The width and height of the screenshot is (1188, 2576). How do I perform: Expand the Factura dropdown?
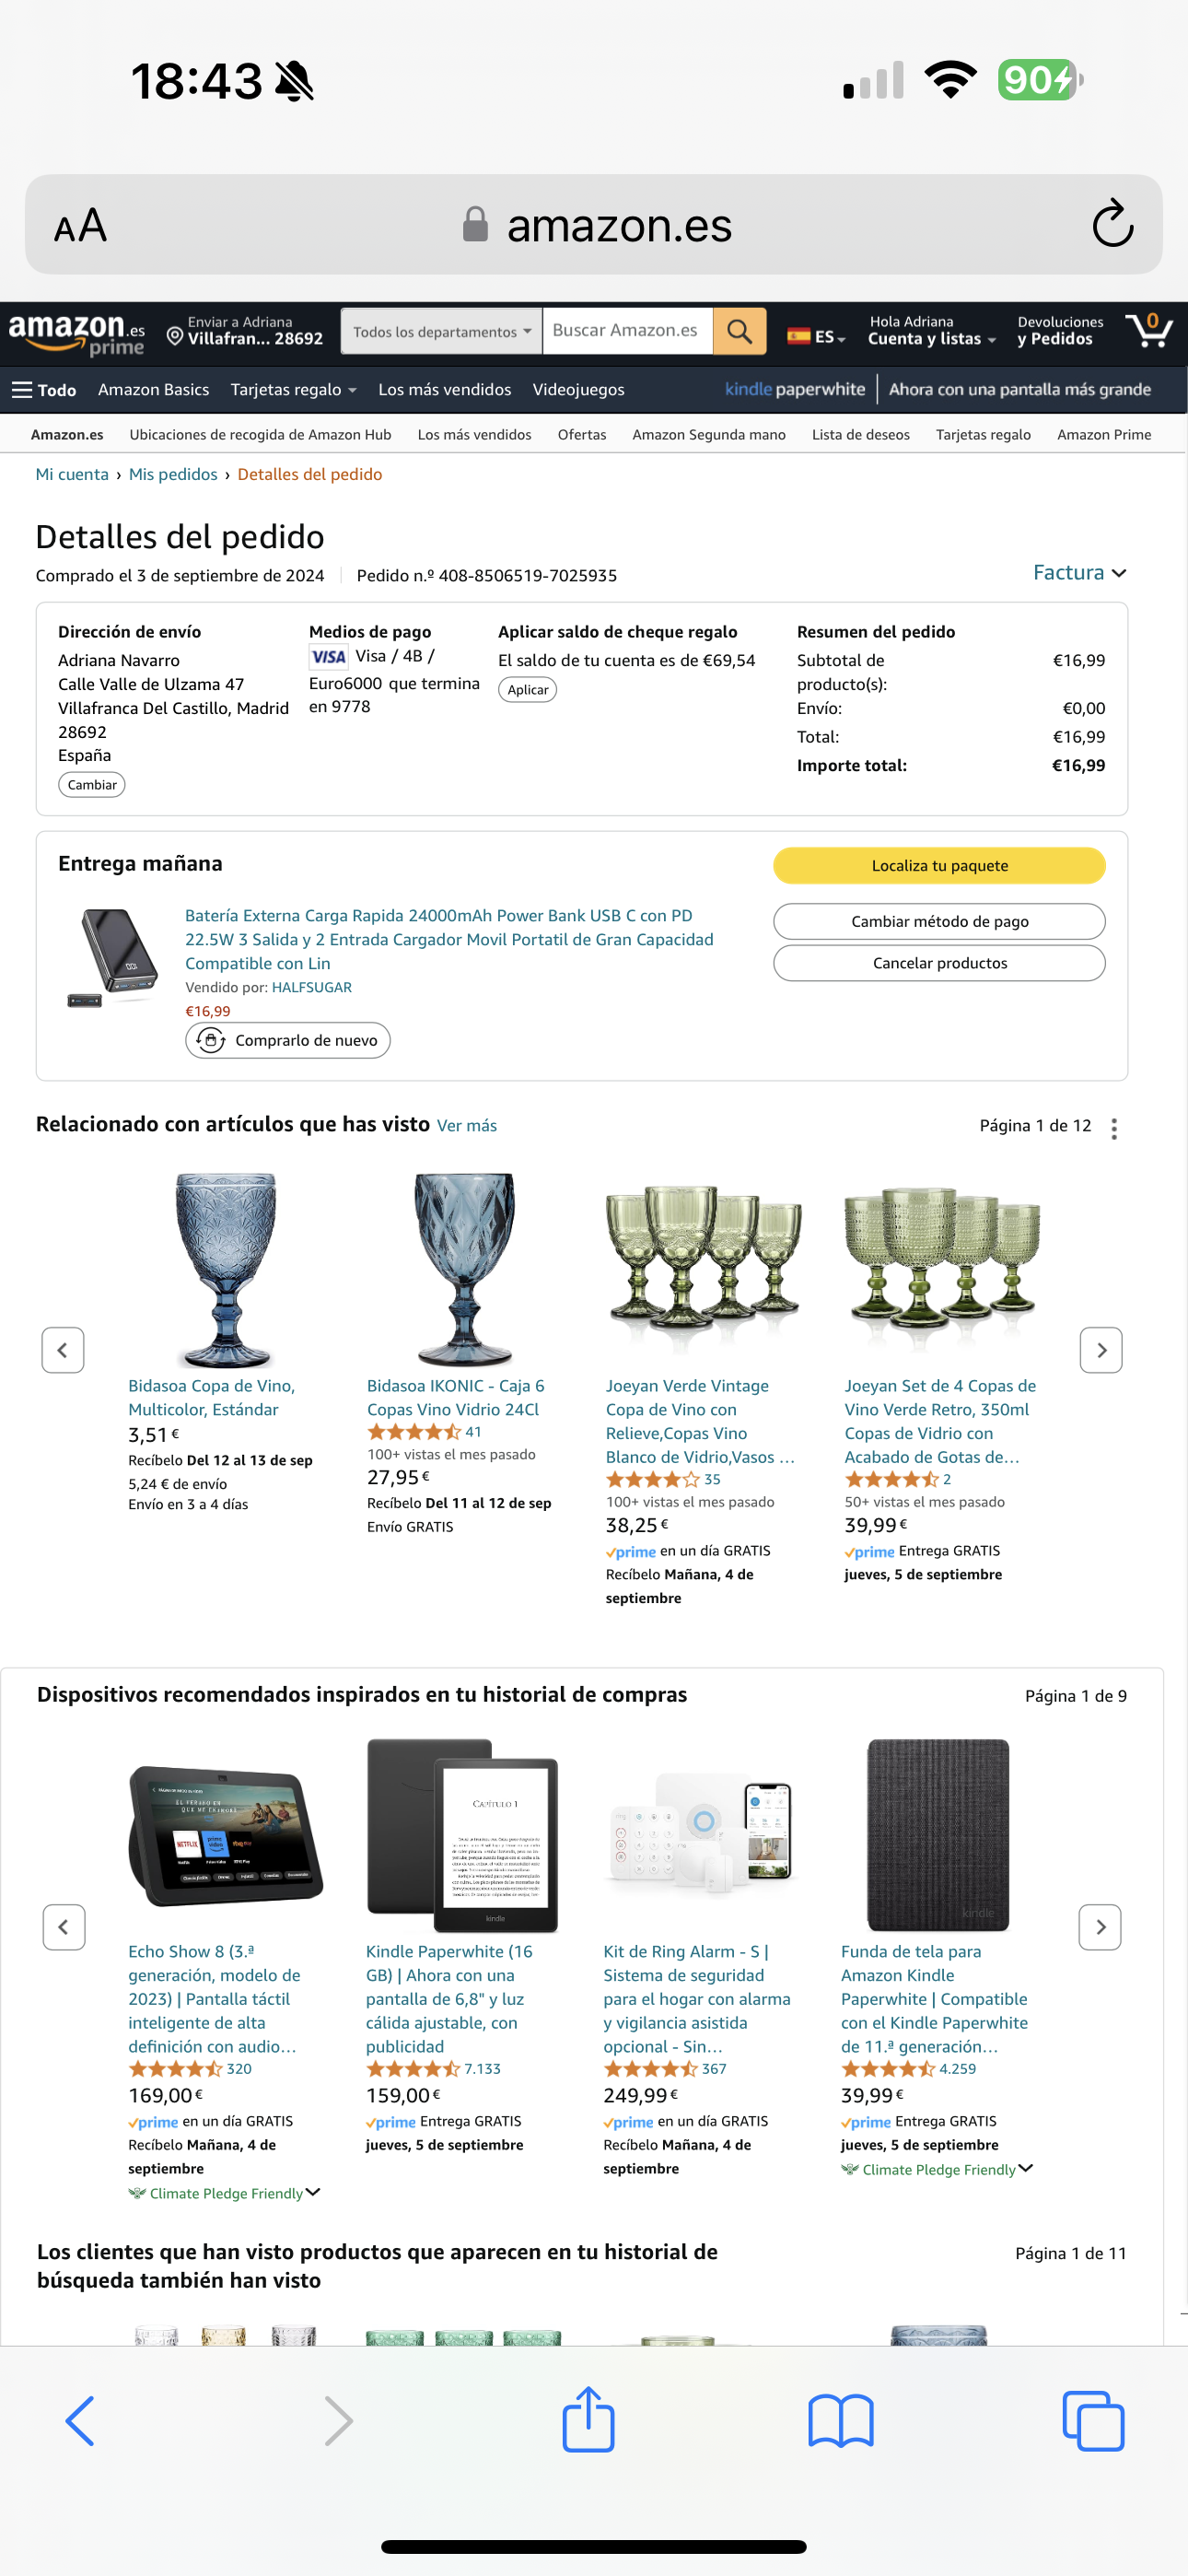click(x=1079, y=572)
